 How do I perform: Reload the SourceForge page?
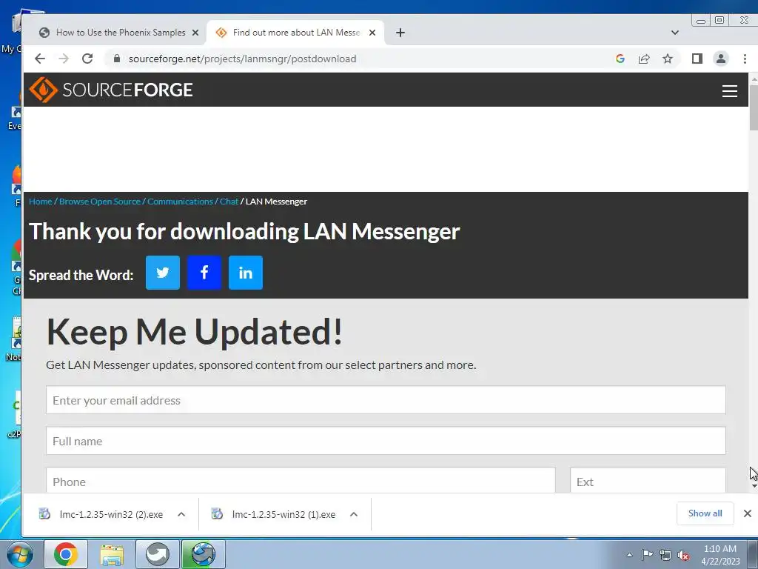pyautogui.click(x=87, y=59)
